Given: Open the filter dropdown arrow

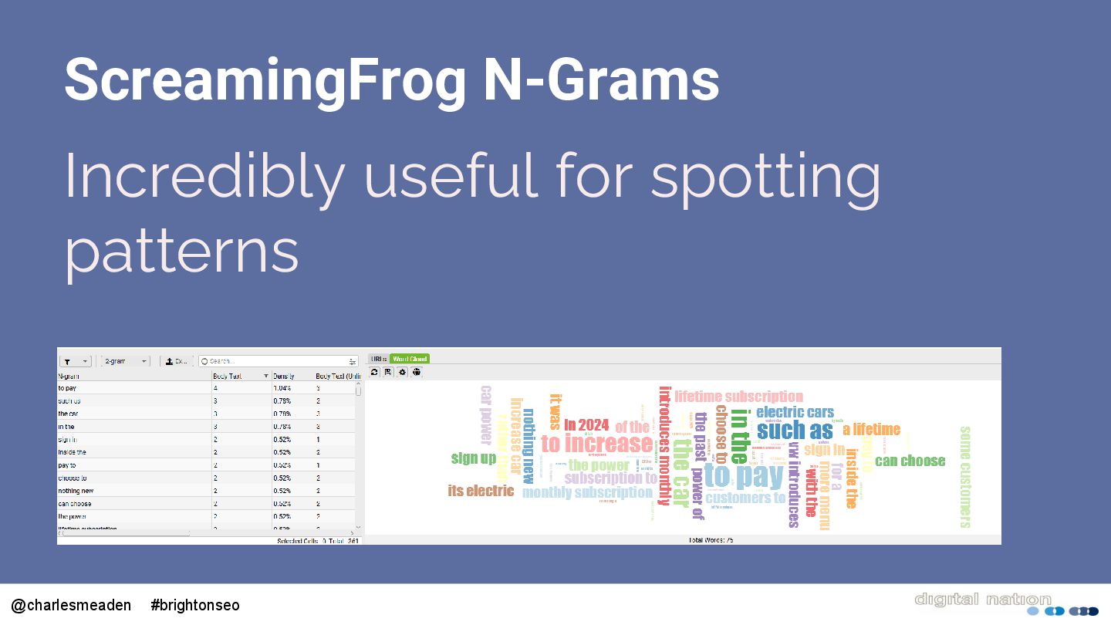Looking at the screenshot, I should click(x=84, y=361).
